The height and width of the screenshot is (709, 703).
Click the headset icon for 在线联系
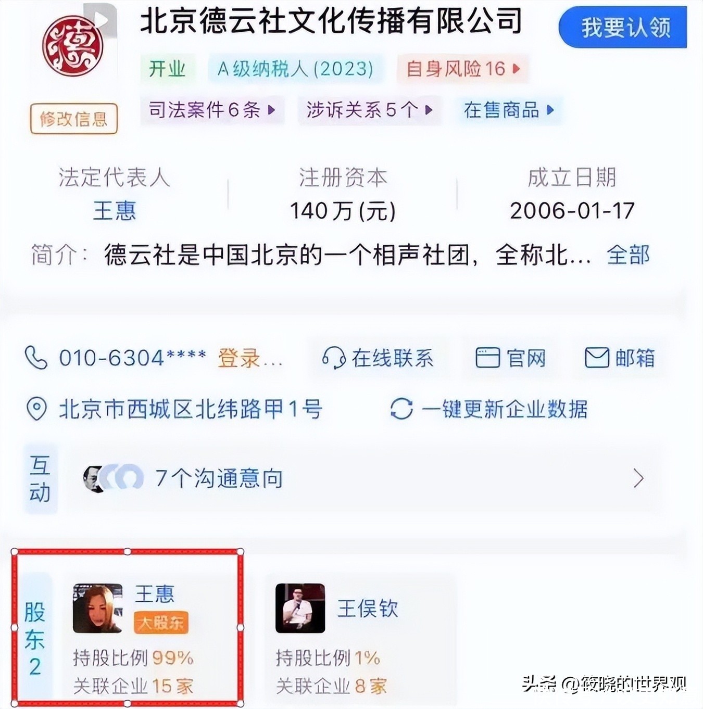coord(333,358)
